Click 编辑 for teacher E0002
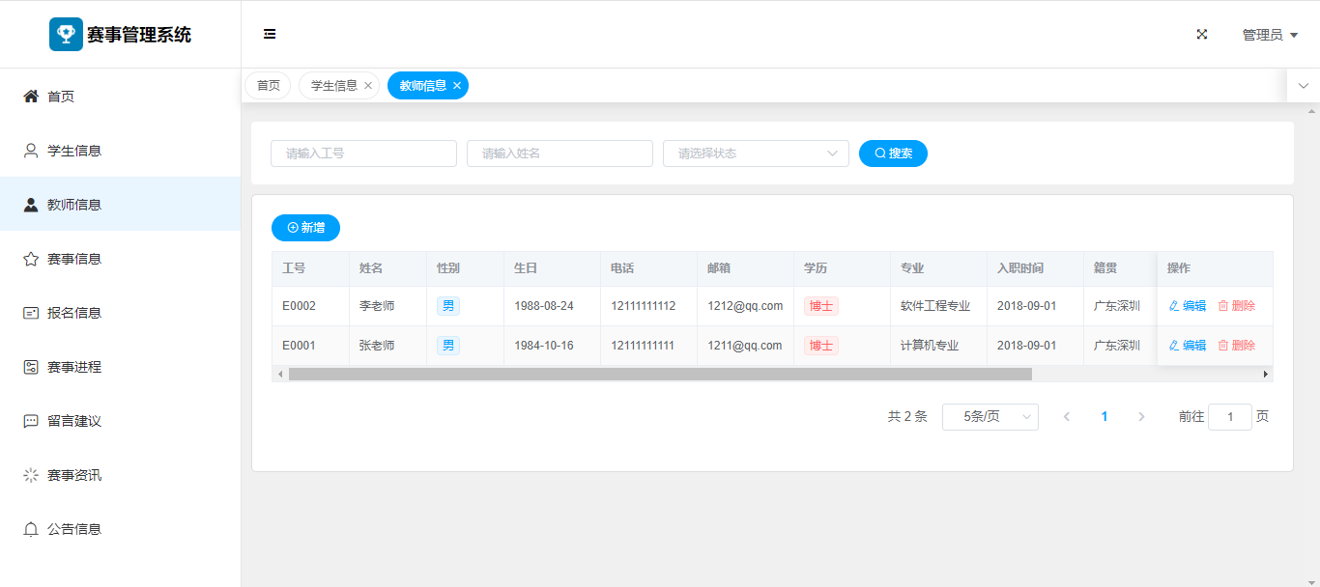This screenshot has width=1320, height=587. [1188, 306]
